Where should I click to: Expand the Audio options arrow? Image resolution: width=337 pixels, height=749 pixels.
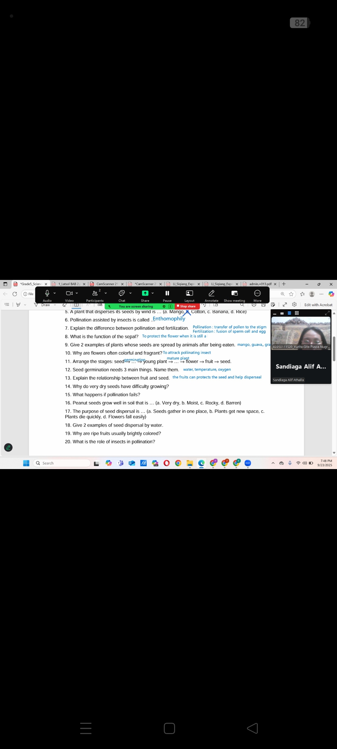click(55, 293)
